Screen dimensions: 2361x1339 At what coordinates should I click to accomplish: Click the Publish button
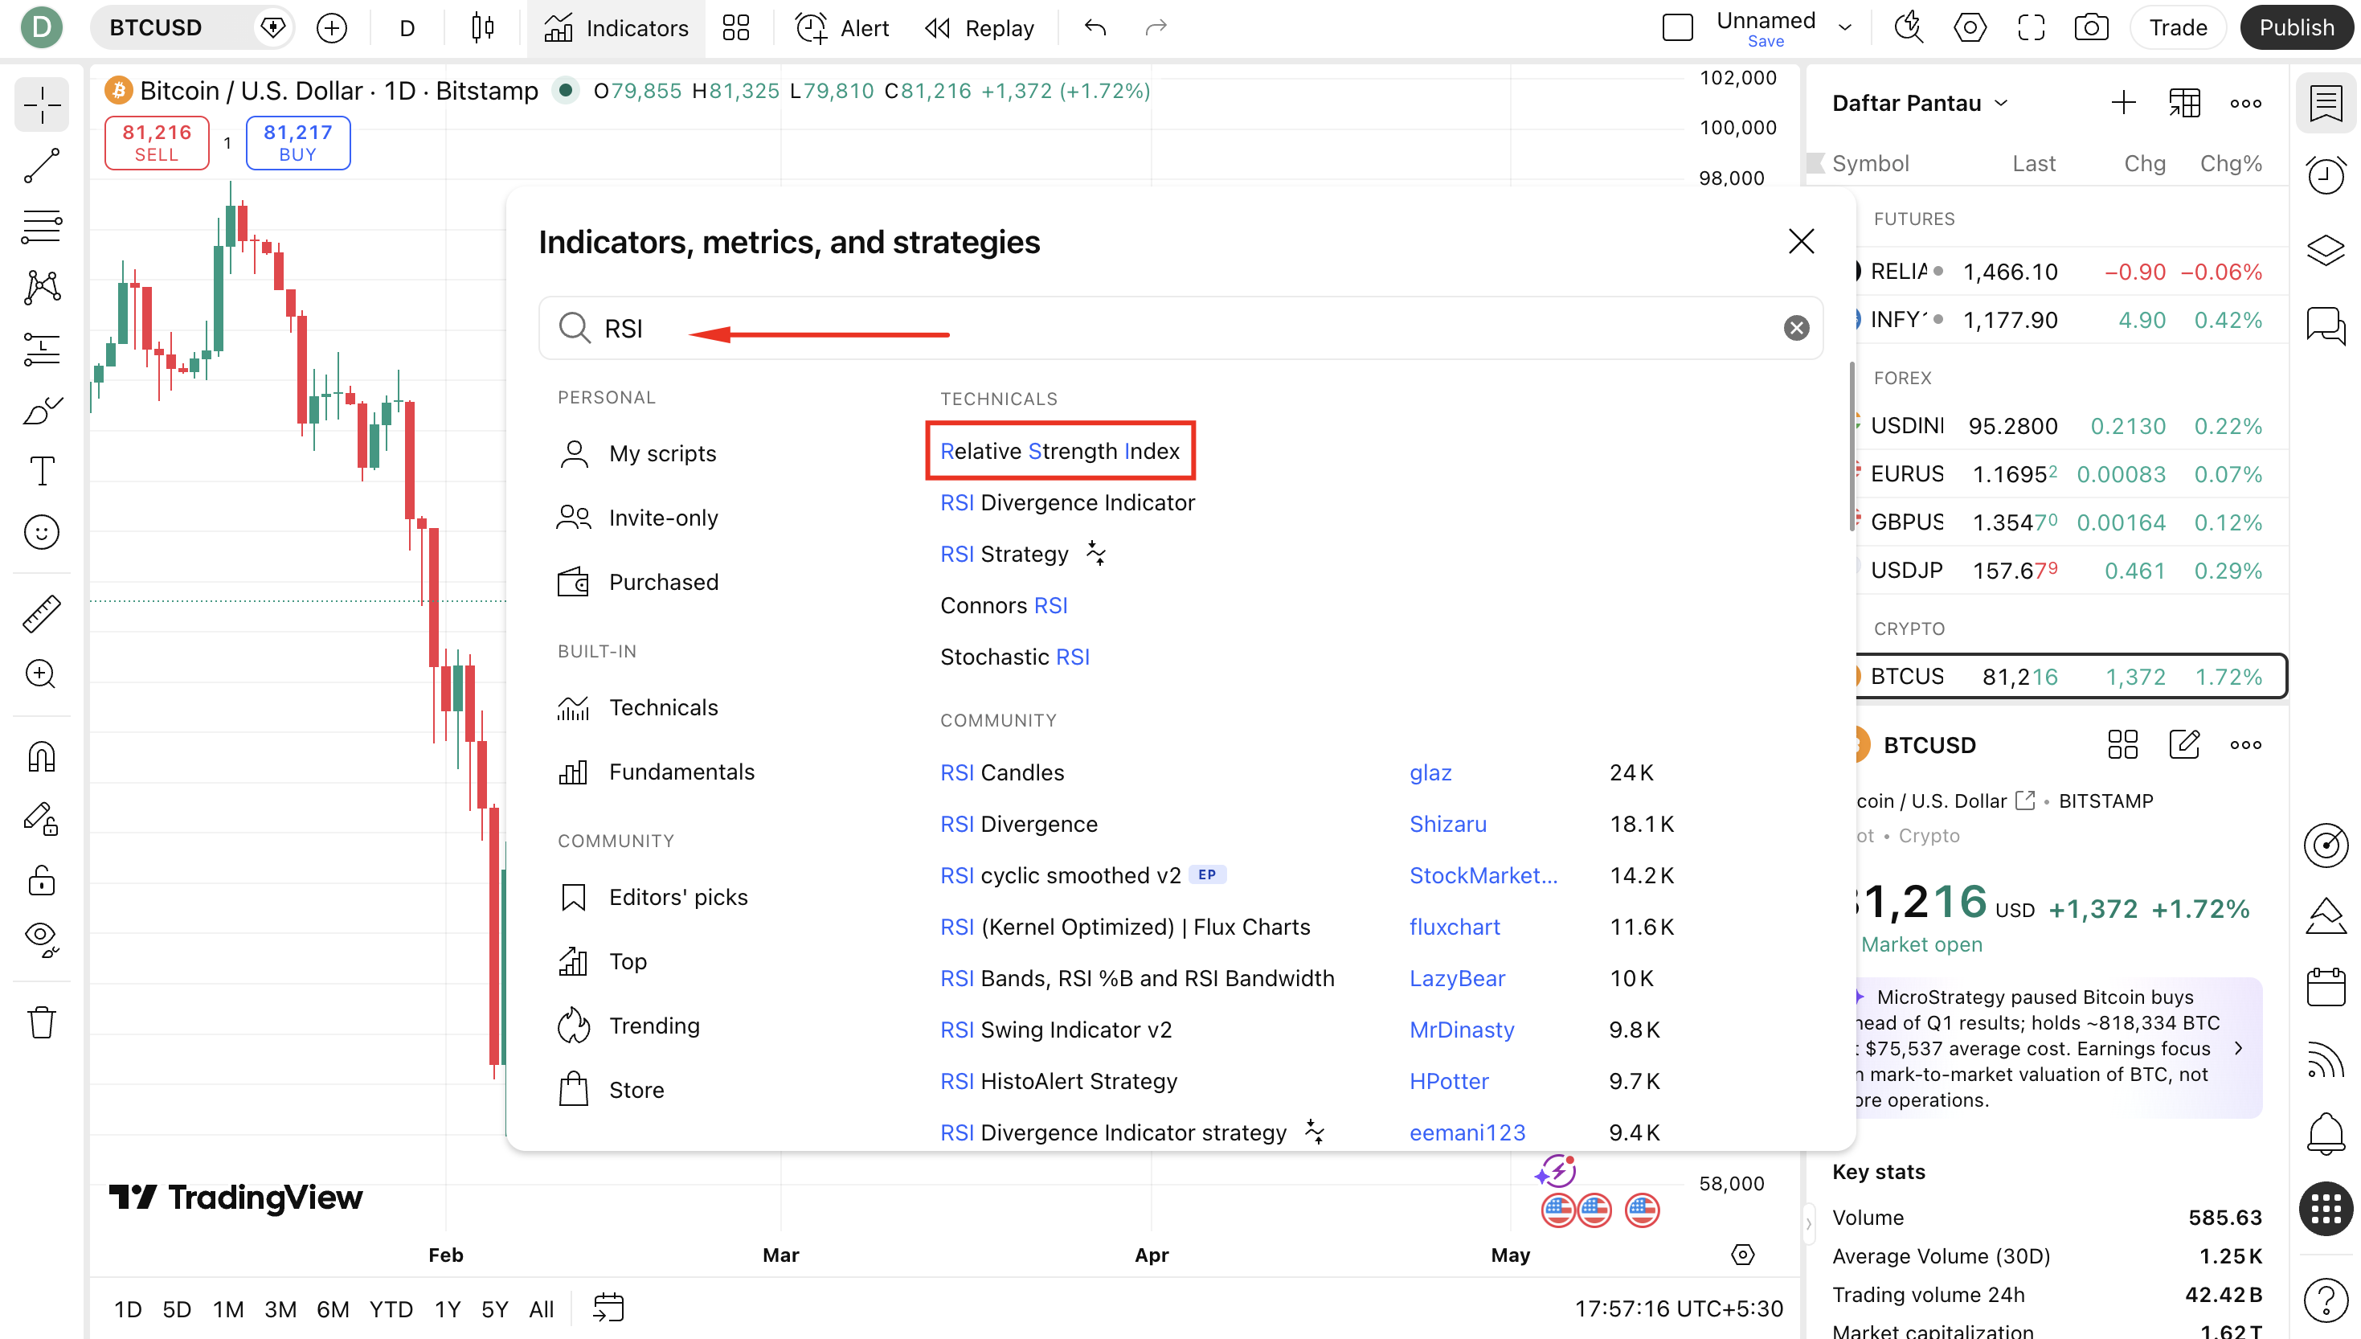[x=2296, y=27]
